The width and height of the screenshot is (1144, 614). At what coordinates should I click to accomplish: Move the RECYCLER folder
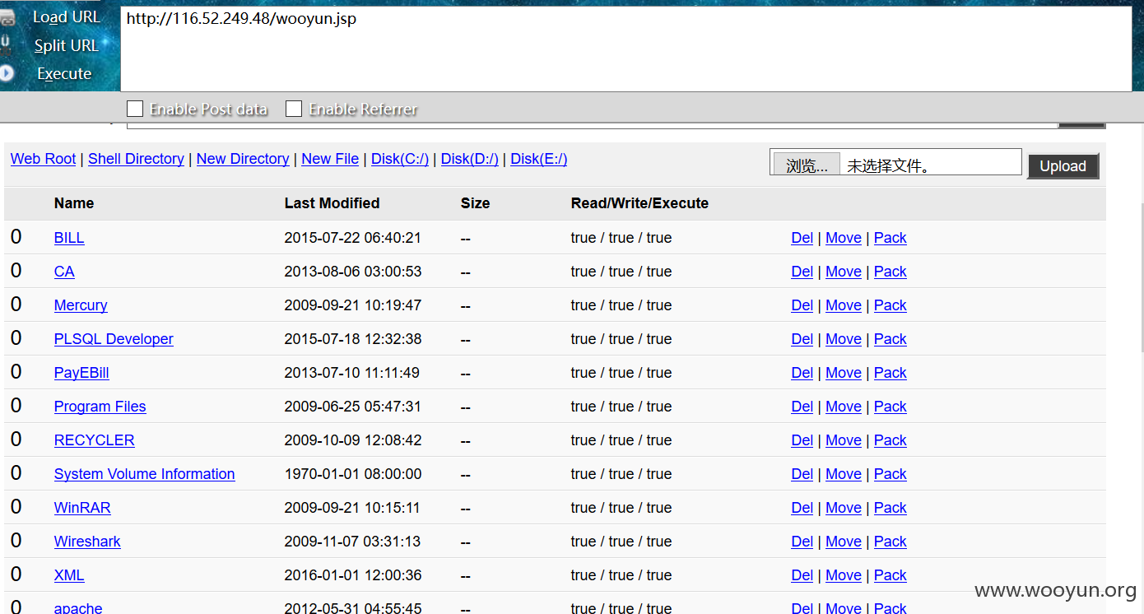tap(844, 440)
